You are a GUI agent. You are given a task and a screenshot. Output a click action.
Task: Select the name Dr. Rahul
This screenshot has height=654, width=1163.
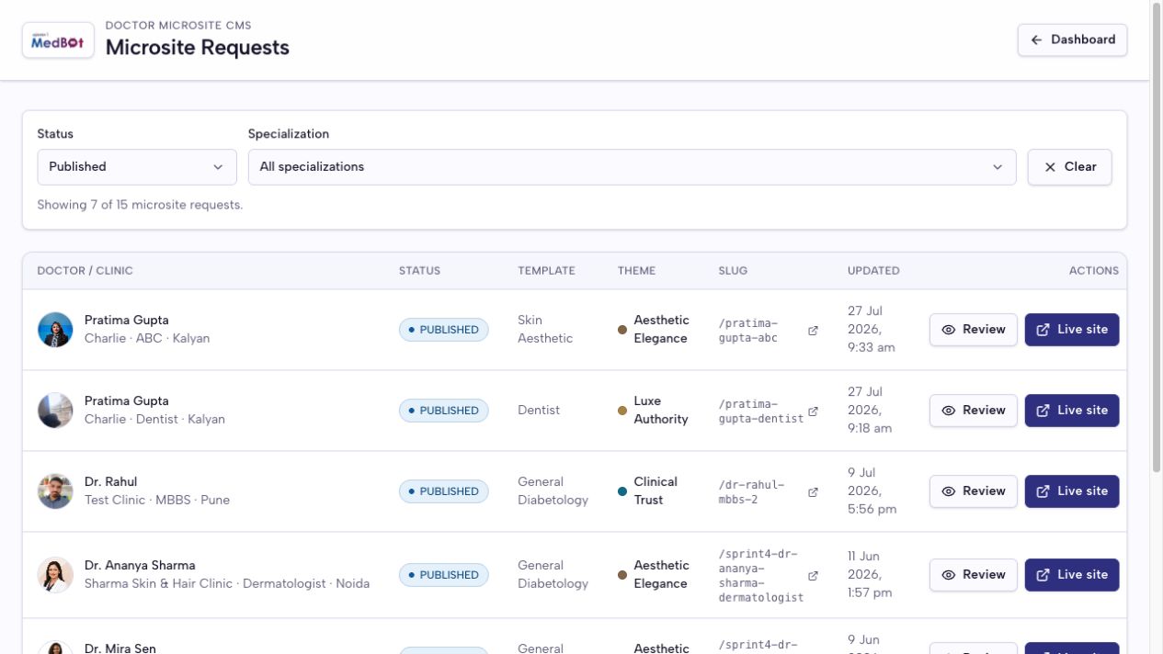(110, 482)
